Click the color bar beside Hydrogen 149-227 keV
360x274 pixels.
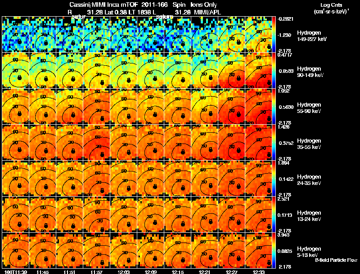274,35
